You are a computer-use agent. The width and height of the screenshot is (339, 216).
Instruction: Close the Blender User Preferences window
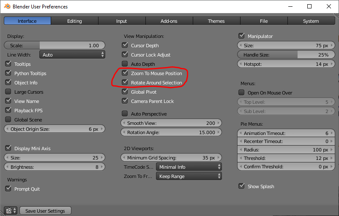coord(328,6)
